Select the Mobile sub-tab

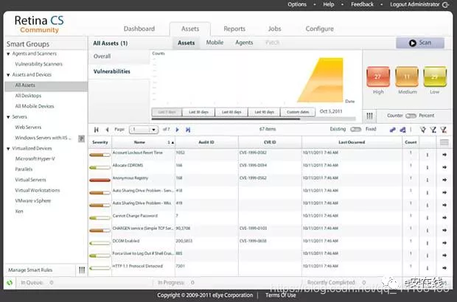point(214,43)
